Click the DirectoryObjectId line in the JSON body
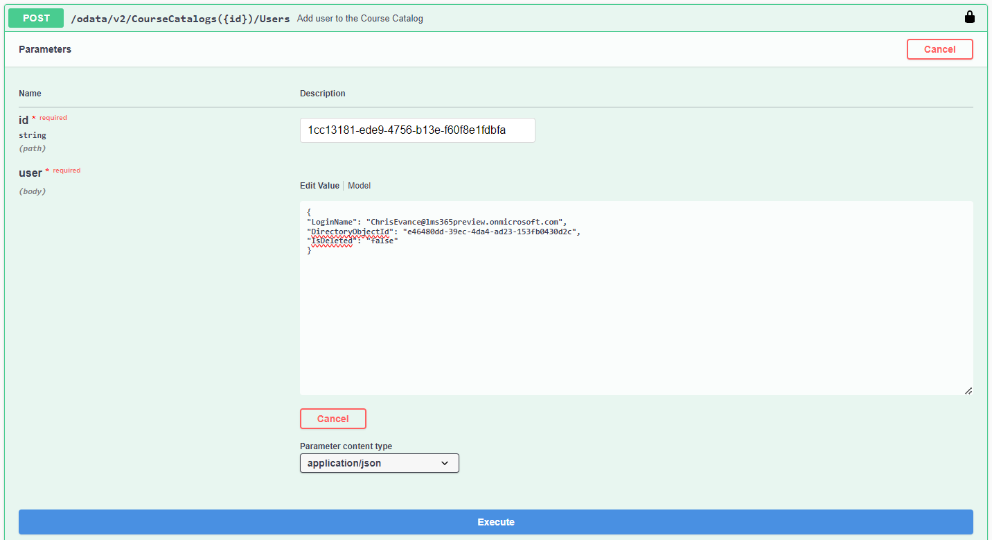The width and height of the screenshot is (992, 540). (x=443, y=232)
